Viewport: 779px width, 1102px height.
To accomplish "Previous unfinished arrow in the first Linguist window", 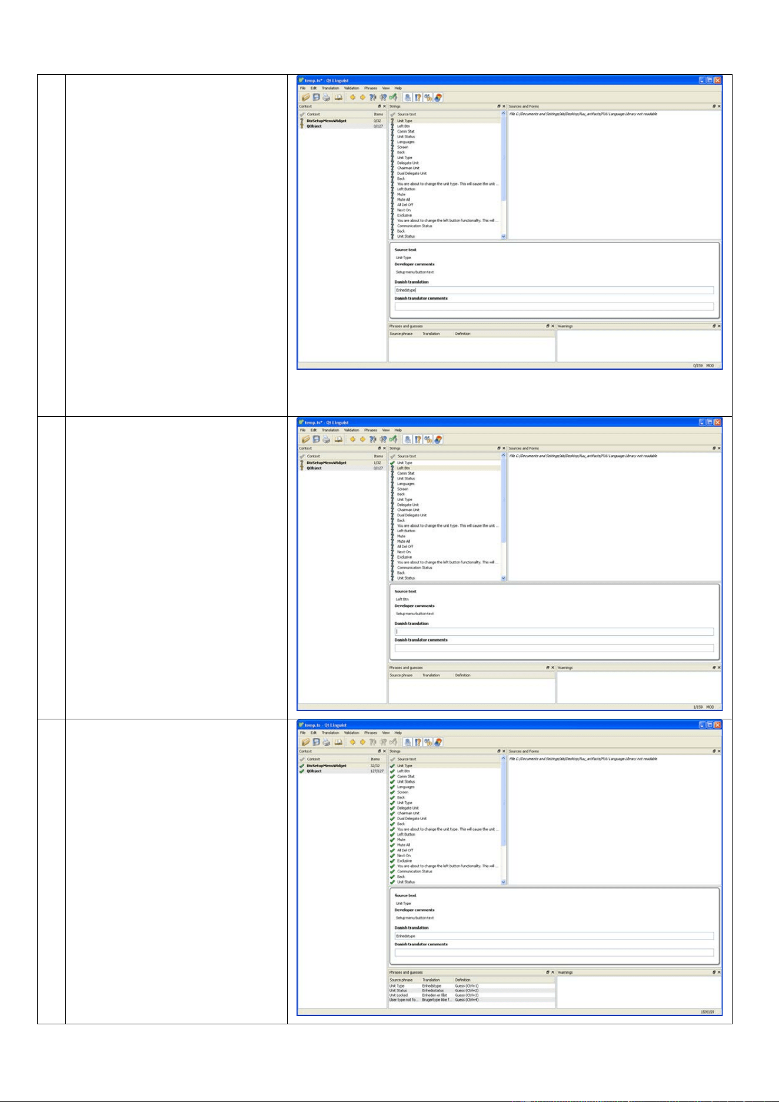I will (352, 97).
